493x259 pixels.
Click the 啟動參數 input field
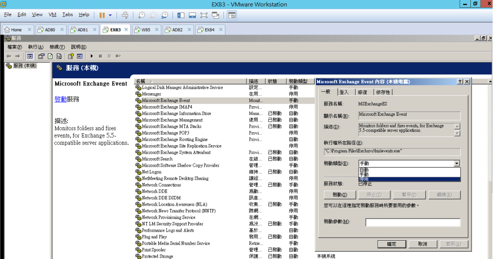coord(413,222)
